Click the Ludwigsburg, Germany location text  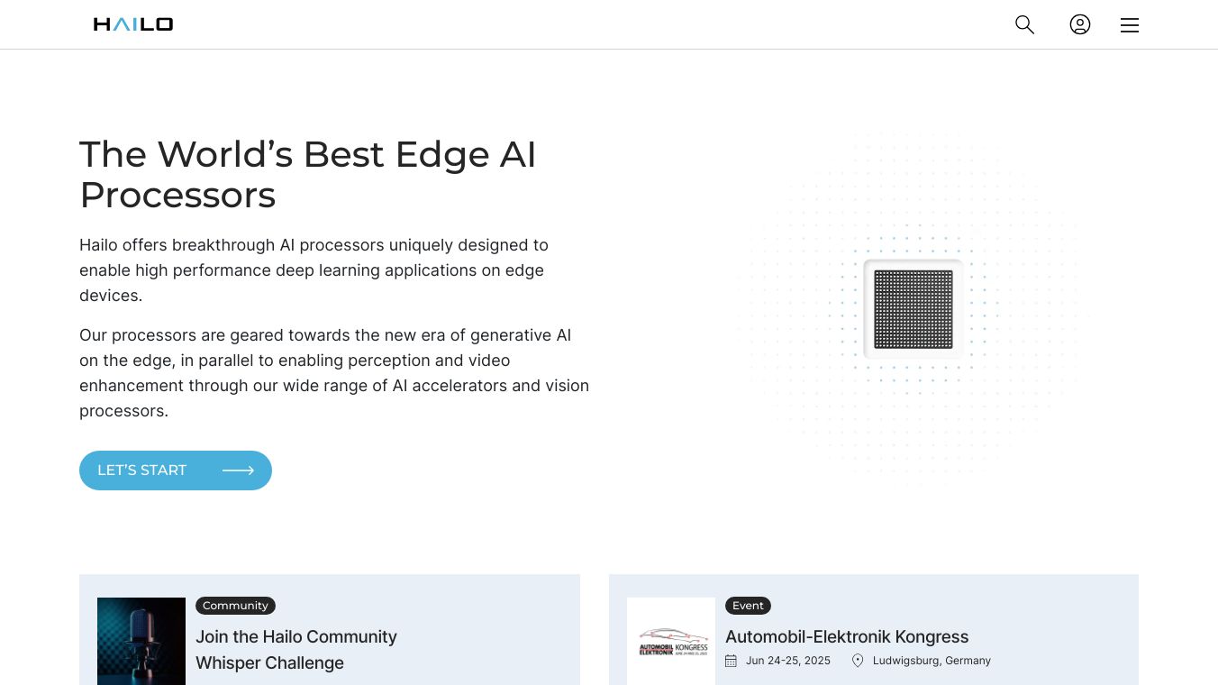click(x=932, y=661)
